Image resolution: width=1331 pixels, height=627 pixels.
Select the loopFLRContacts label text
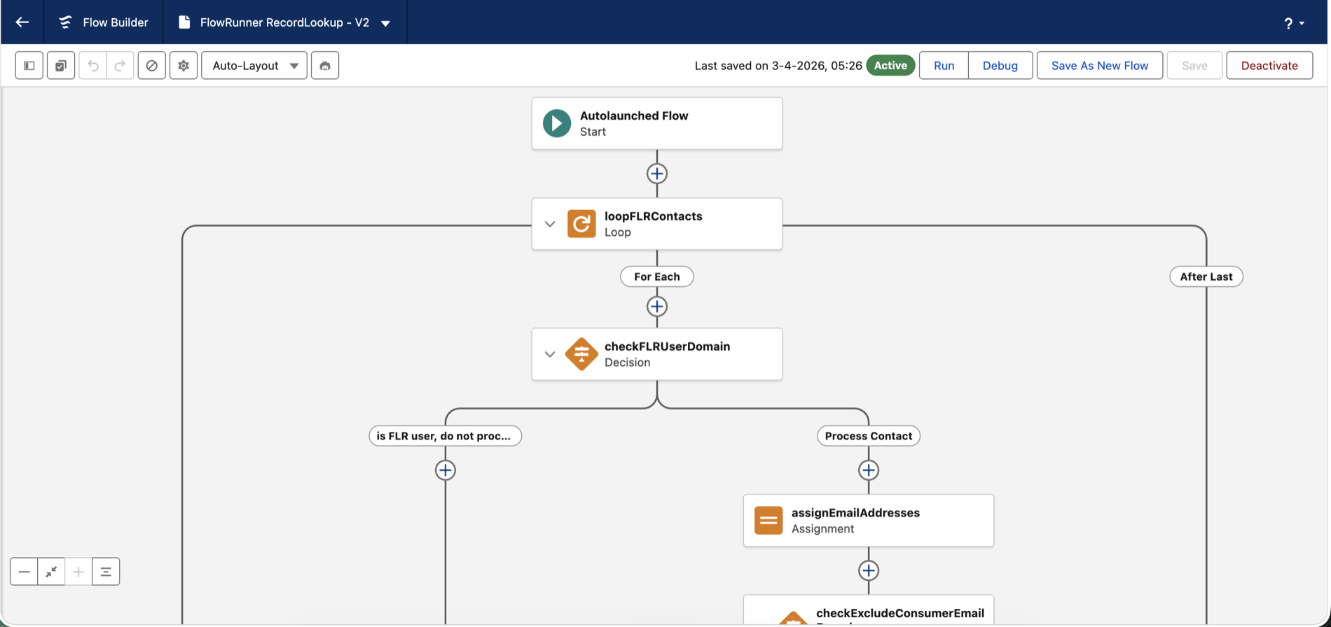click(x=654, y=216)
